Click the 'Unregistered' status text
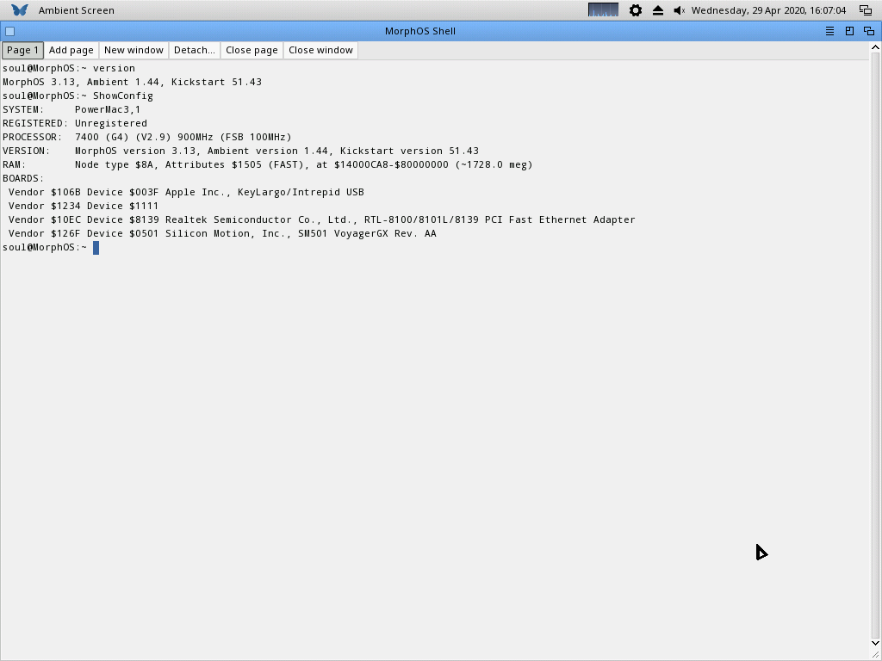The height and width of the screenshot is (661, 882). [x=111, y=123]
